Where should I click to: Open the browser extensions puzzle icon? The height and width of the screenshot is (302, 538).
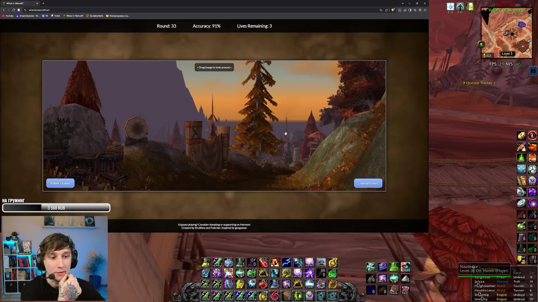[400, 10]
